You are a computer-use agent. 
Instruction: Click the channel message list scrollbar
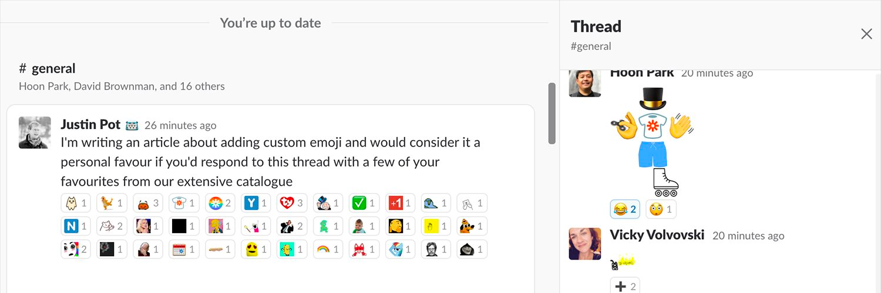552,113
